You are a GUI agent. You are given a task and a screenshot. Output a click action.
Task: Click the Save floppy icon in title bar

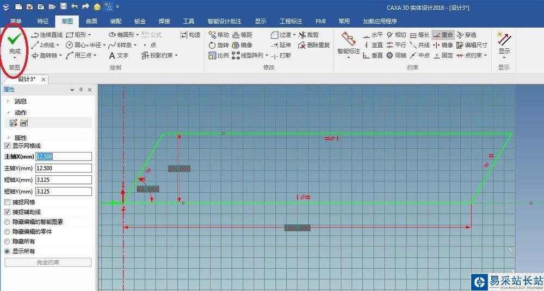click(63, 6)
